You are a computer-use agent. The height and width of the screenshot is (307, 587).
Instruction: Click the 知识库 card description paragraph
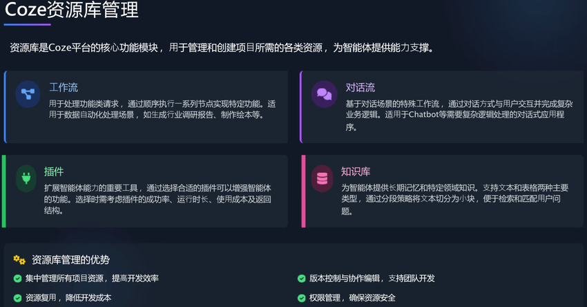[x=455, y=199]
